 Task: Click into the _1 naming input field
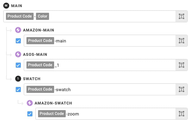tap(100, 65)
